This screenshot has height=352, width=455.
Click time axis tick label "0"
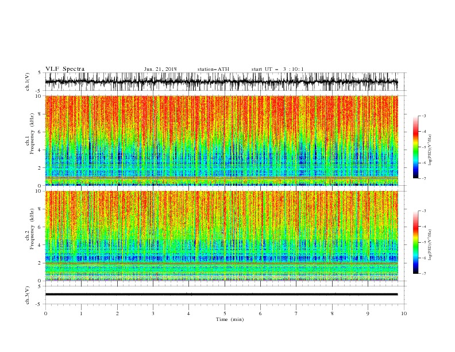click(x=45, y=313)
